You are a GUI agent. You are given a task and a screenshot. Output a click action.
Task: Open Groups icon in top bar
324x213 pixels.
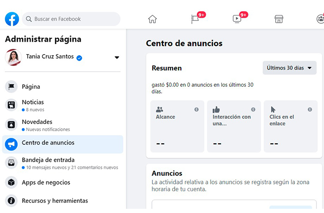coord(320,19)
